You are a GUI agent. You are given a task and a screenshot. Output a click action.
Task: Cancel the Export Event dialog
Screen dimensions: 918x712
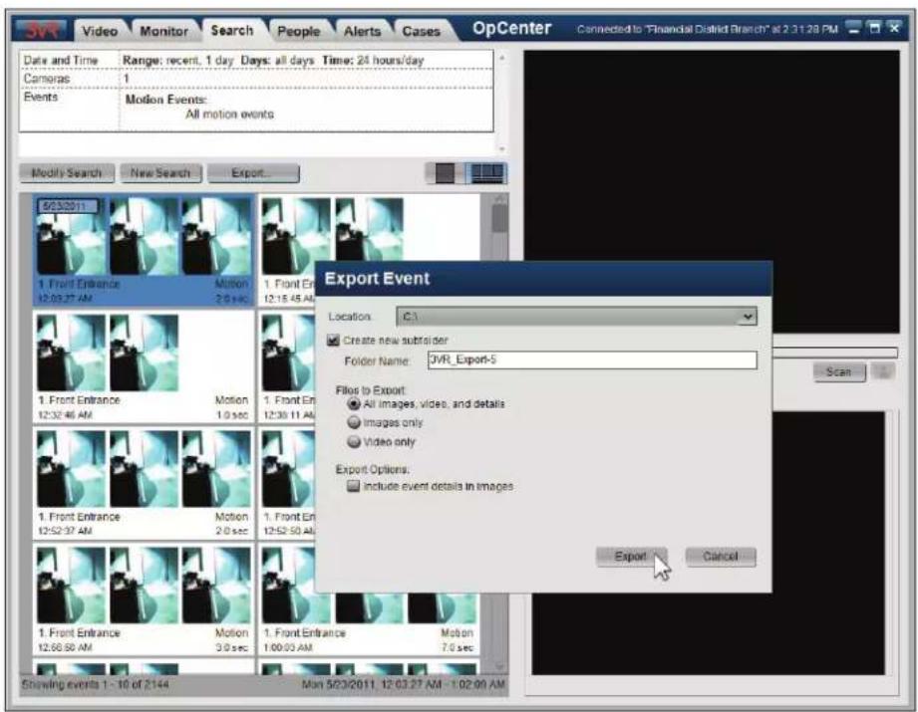(x=720, y=557)
